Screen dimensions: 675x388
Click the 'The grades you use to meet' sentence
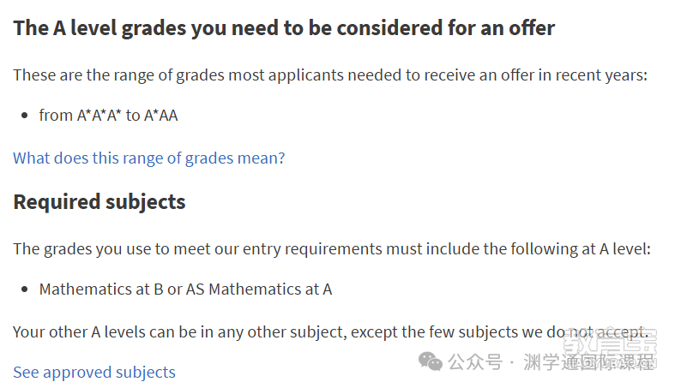point(332,249)
